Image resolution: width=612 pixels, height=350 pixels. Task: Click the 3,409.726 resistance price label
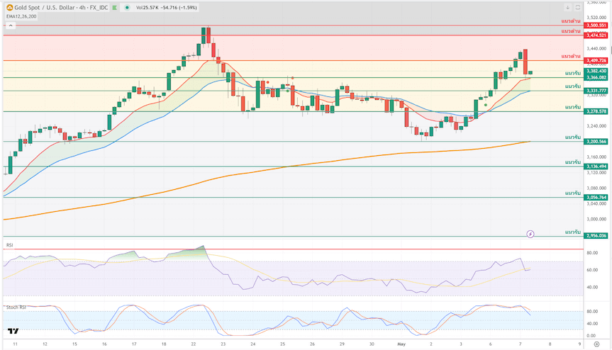pyautogui.click(x=596, y=61)
